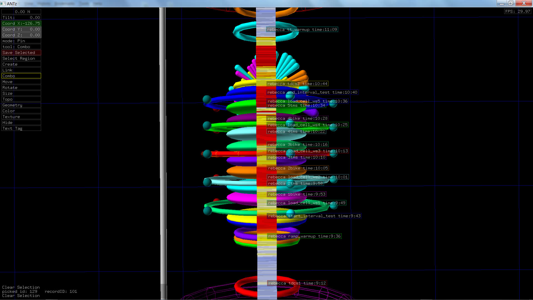
Task: Select the Create tool entry
Action: click(21, 64)
